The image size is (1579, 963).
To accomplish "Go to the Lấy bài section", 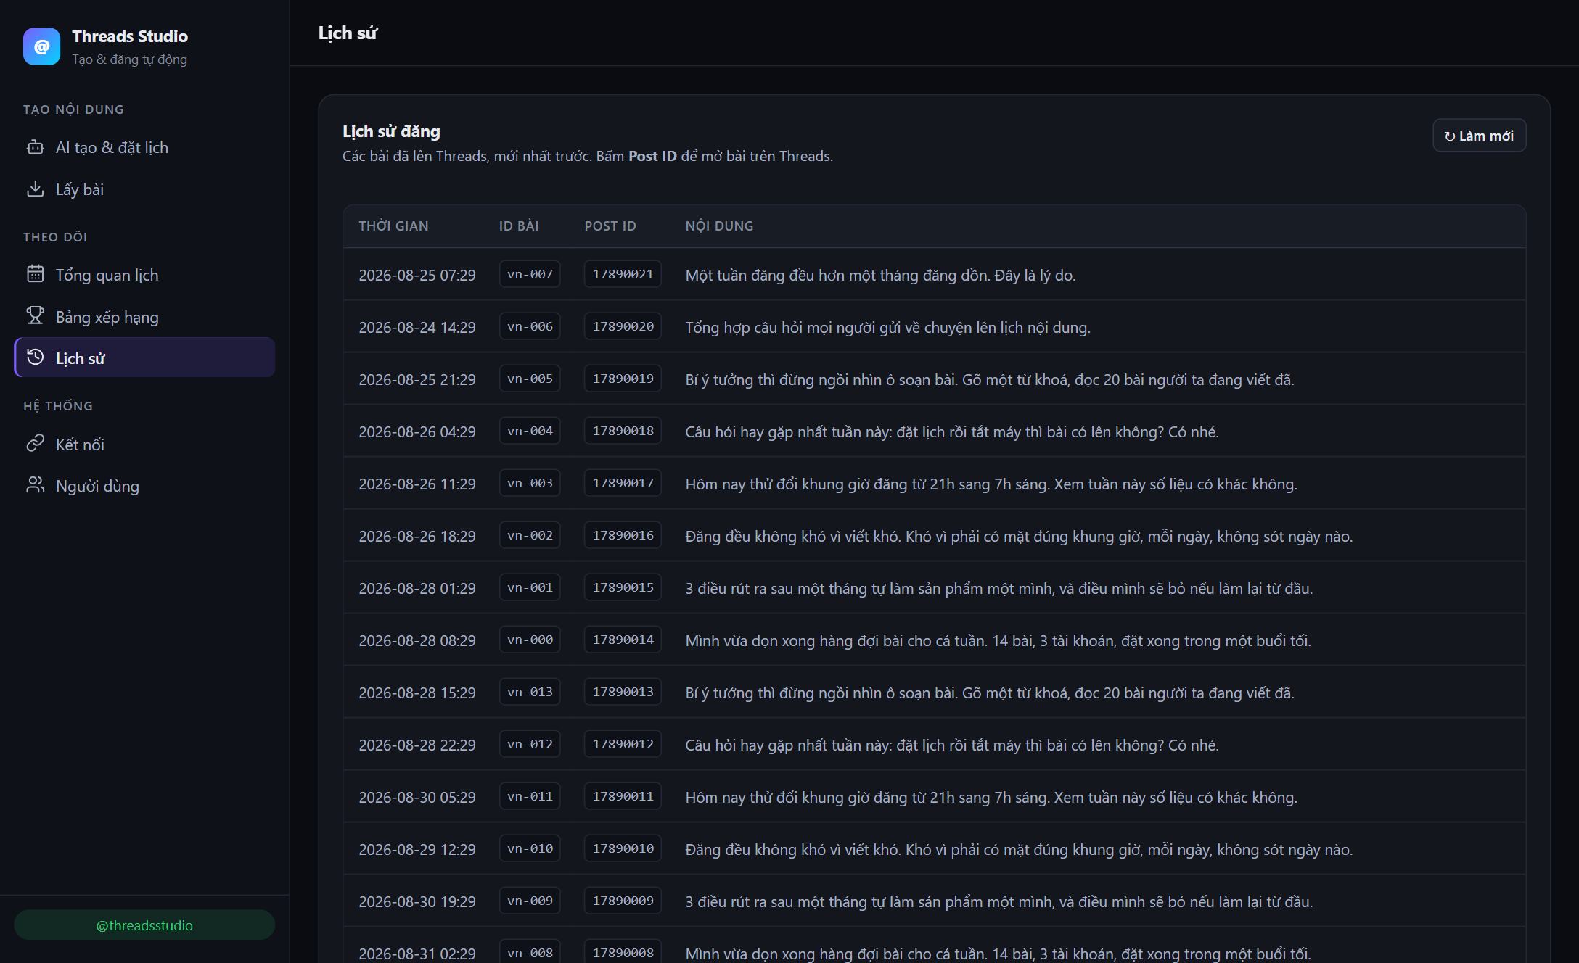I will tap(144, 189).
